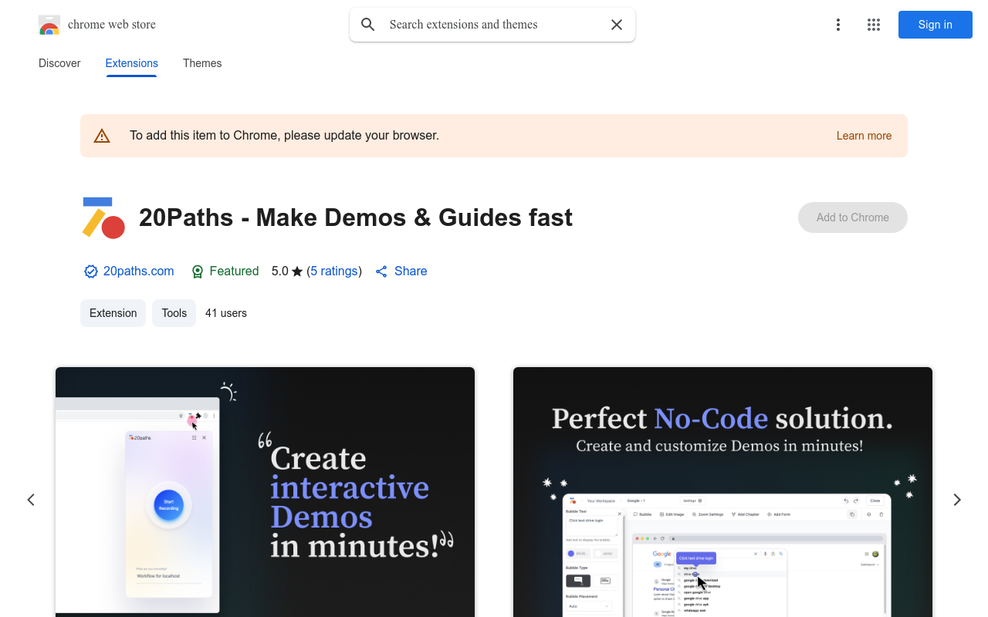Open the Themes tab
The height and width of the screenshot is (617, 988).
(x=202, y=63)
